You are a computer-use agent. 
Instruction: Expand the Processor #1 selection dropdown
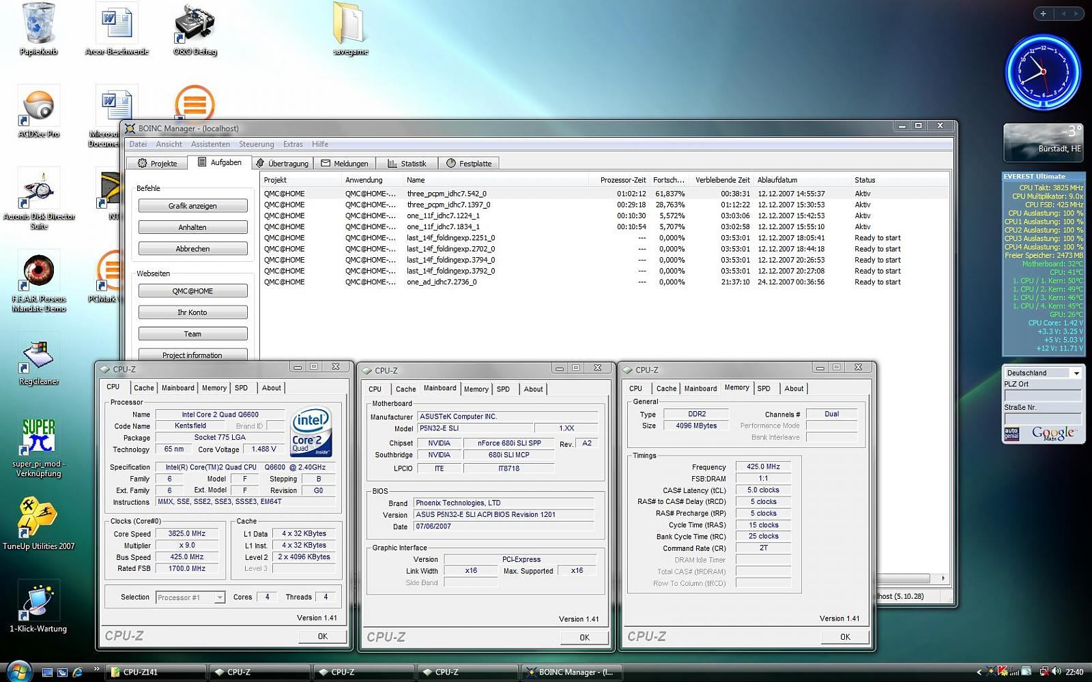[219, 597]
